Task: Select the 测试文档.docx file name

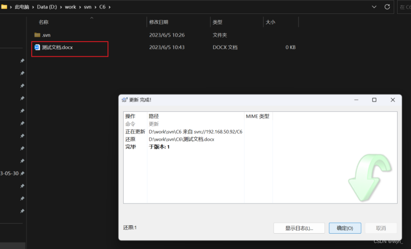Action: point(57,48)
